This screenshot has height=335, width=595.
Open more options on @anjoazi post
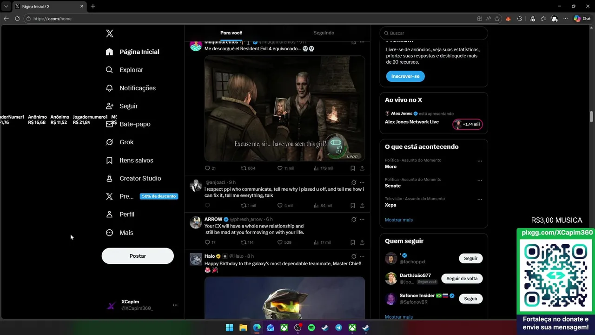[x=362, y=182]
